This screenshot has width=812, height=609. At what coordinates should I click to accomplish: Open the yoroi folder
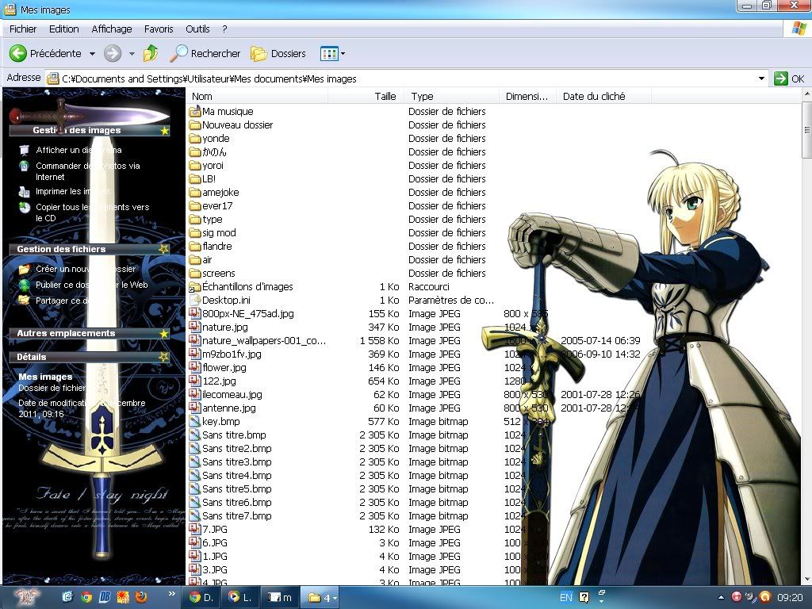coord(213,165)
